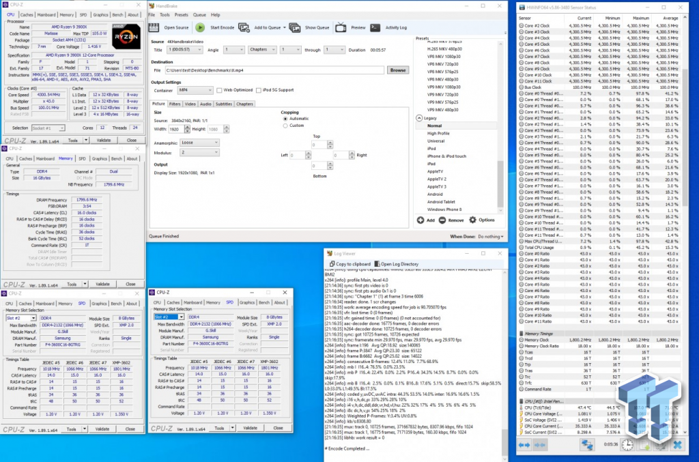Click the HWiNFO clock reset icon
Viewport: 699px width, 462px height.
coord(627,444)
